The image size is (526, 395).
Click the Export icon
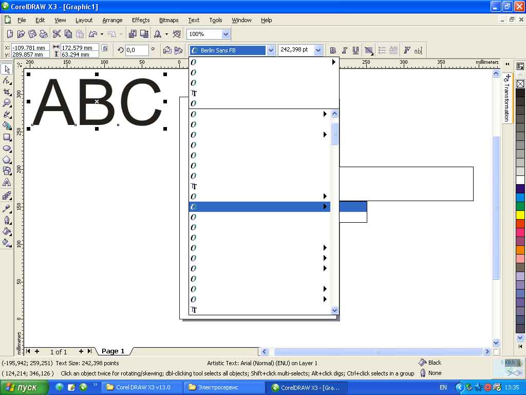144,33
